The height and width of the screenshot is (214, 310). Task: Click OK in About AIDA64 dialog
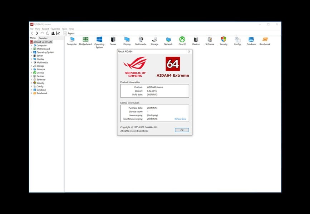[x=182, y=130]
